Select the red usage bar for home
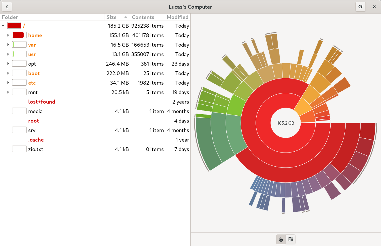Viewport: 381px width, 246px height. pos(18,35)
